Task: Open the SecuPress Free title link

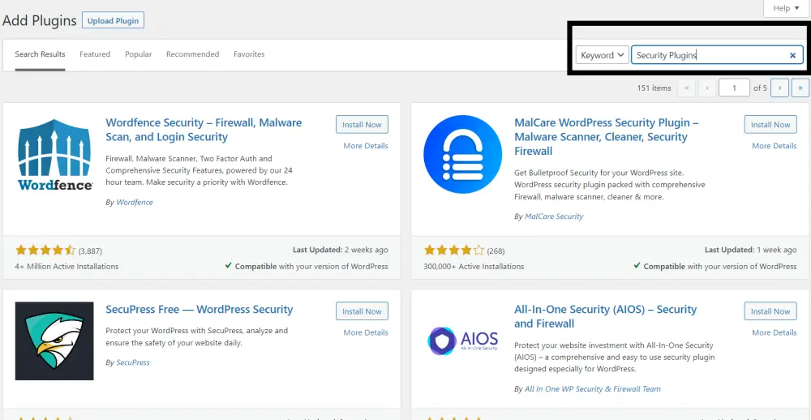Action: (200, 309)
